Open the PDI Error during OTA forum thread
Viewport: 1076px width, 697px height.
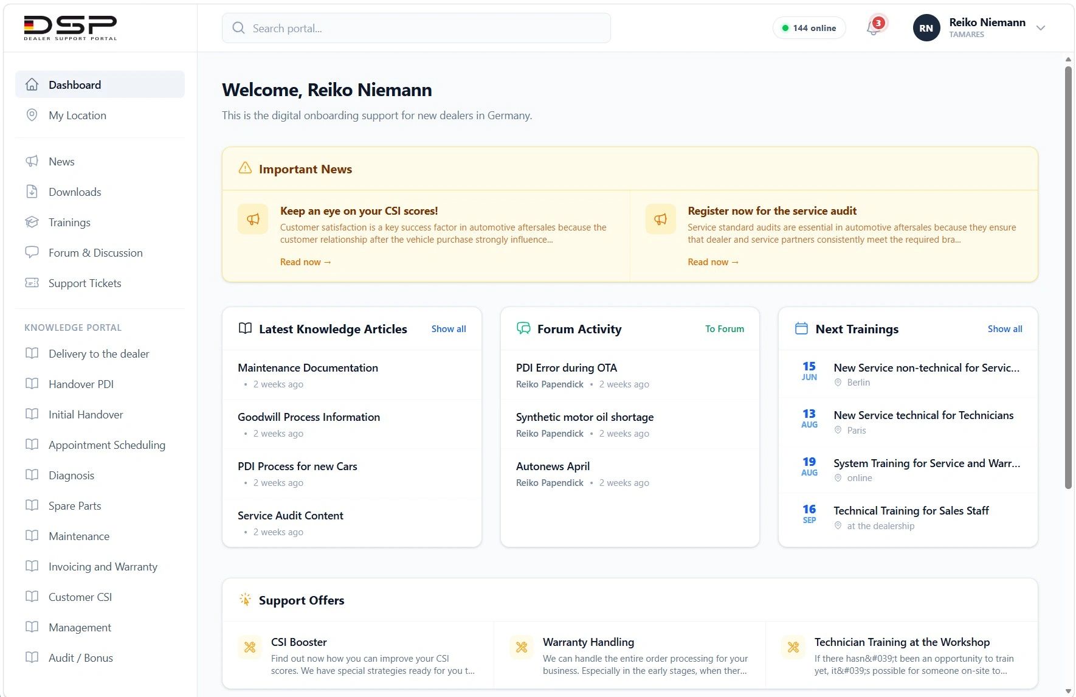(x=630, y=375)
